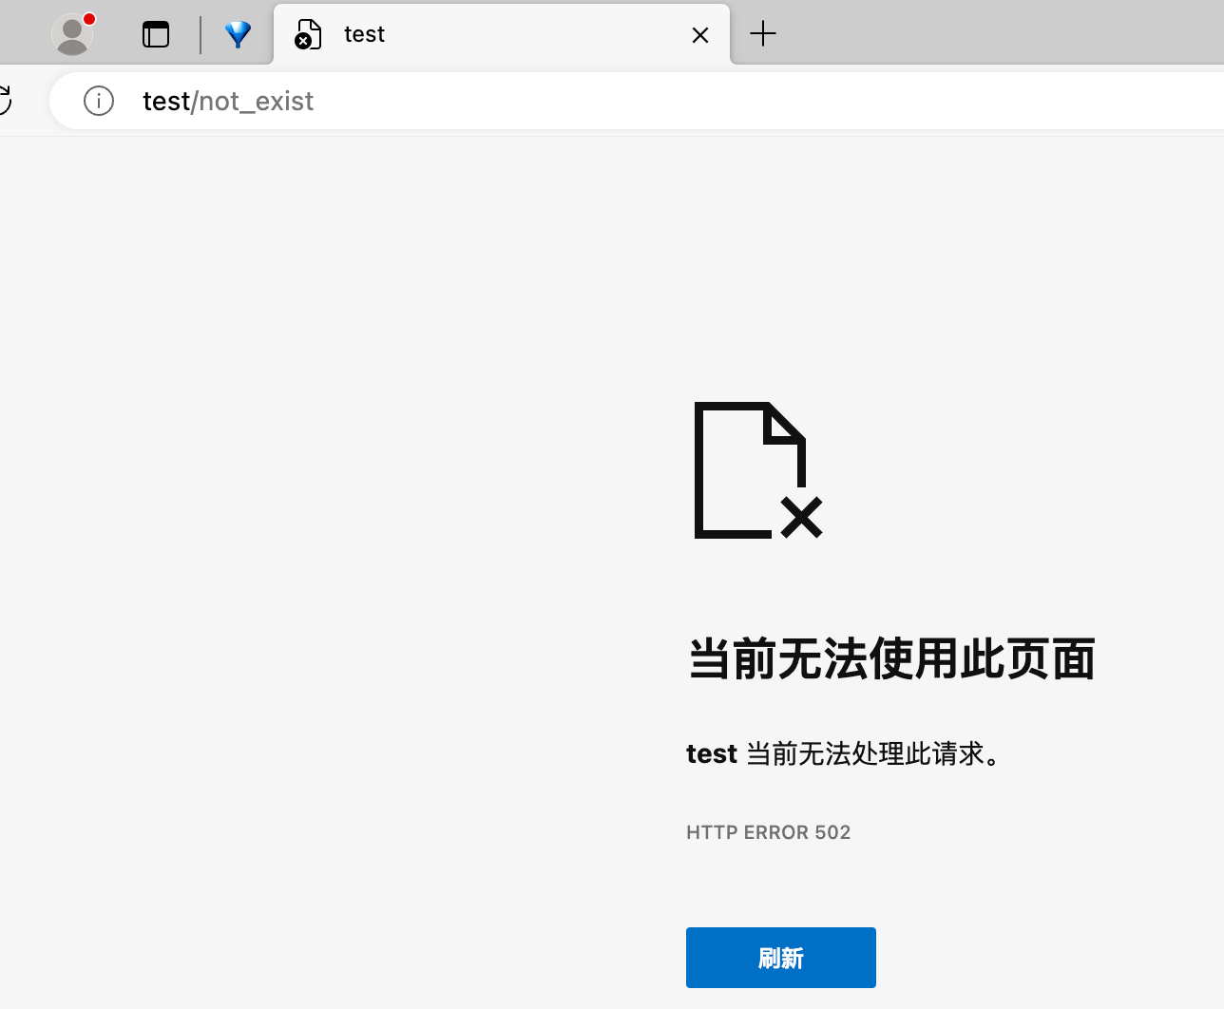Click the HTTP ERROR 502 code text
The height and width of the screenshot is (1009, 1224).
[x=768, y=832]
